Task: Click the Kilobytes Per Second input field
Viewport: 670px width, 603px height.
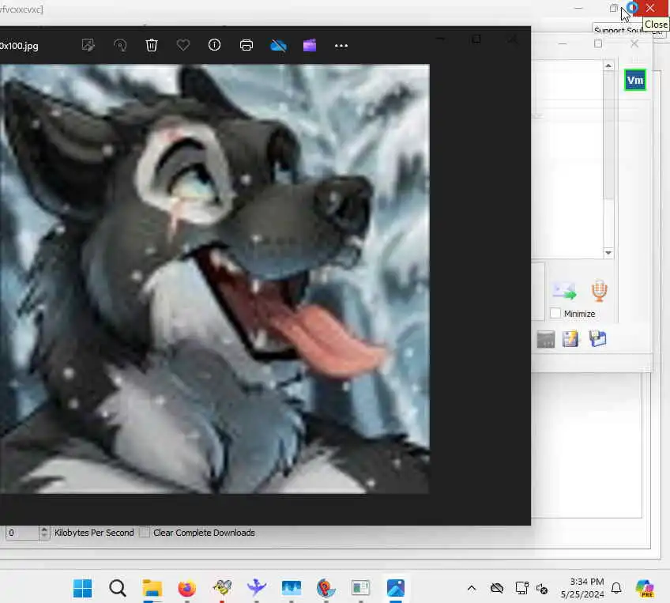Action: pyautogui.click(x=22, y=533)
